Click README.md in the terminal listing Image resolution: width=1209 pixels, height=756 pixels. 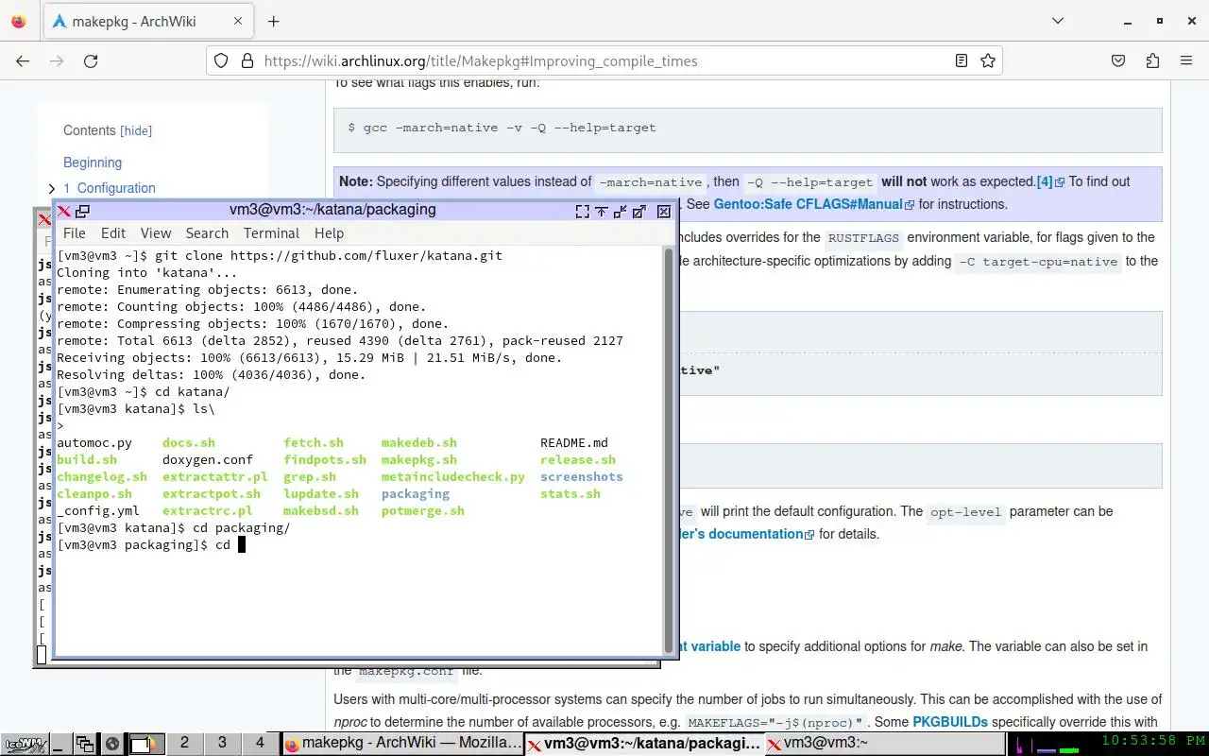coord(574,443)
